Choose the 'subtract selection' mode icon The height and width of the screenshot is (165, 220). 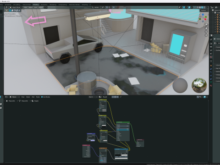click(x=15, y=11)
